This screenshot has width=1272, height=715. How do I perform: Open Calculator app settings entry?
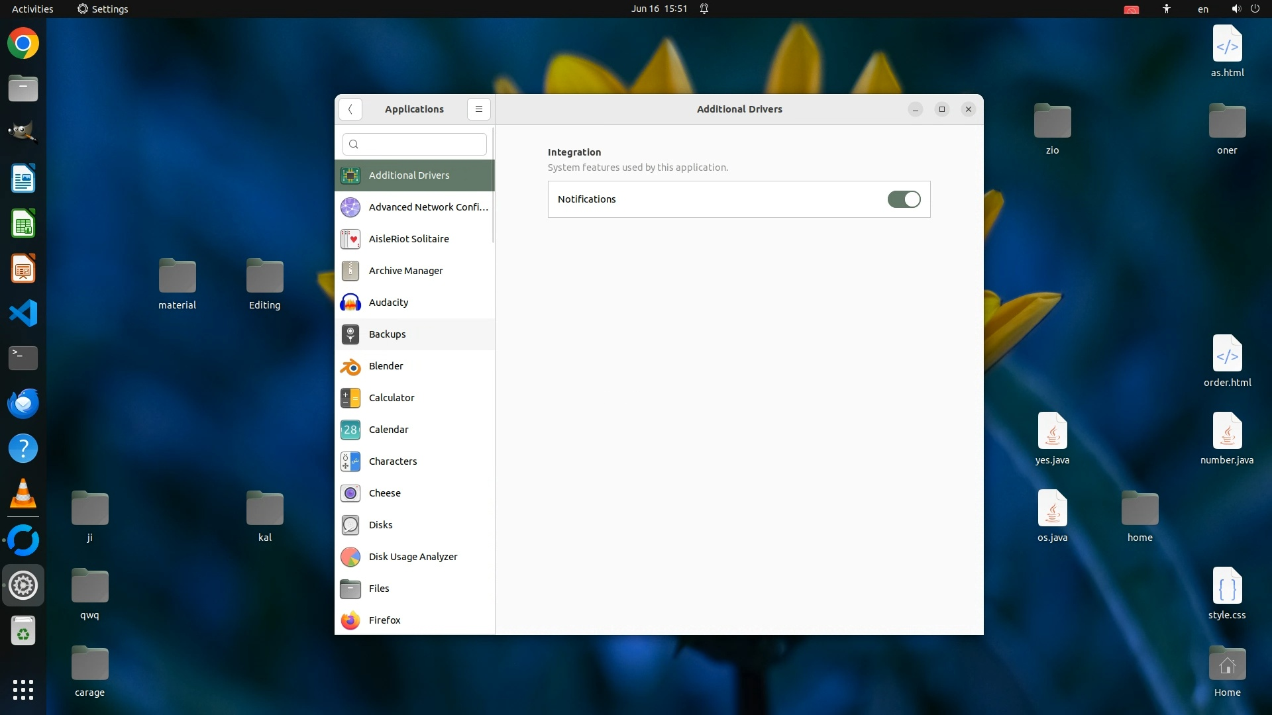coord(391,398)
